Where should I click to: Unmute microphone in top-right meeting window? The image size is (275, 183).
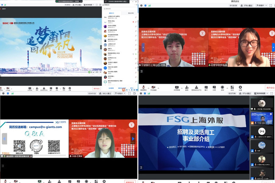tap(144, 87)
